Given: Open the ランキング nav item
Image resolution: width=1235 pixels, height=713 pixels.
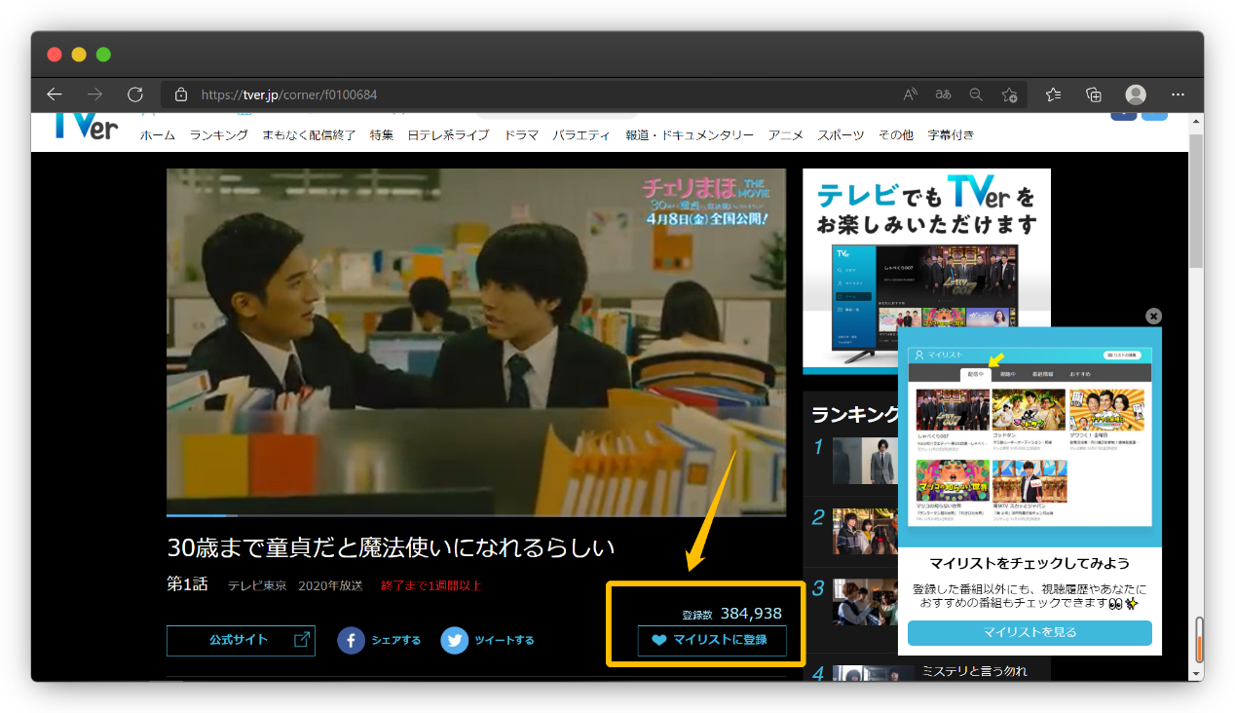Looking at the screenshot, I should [x=219, y=135].
